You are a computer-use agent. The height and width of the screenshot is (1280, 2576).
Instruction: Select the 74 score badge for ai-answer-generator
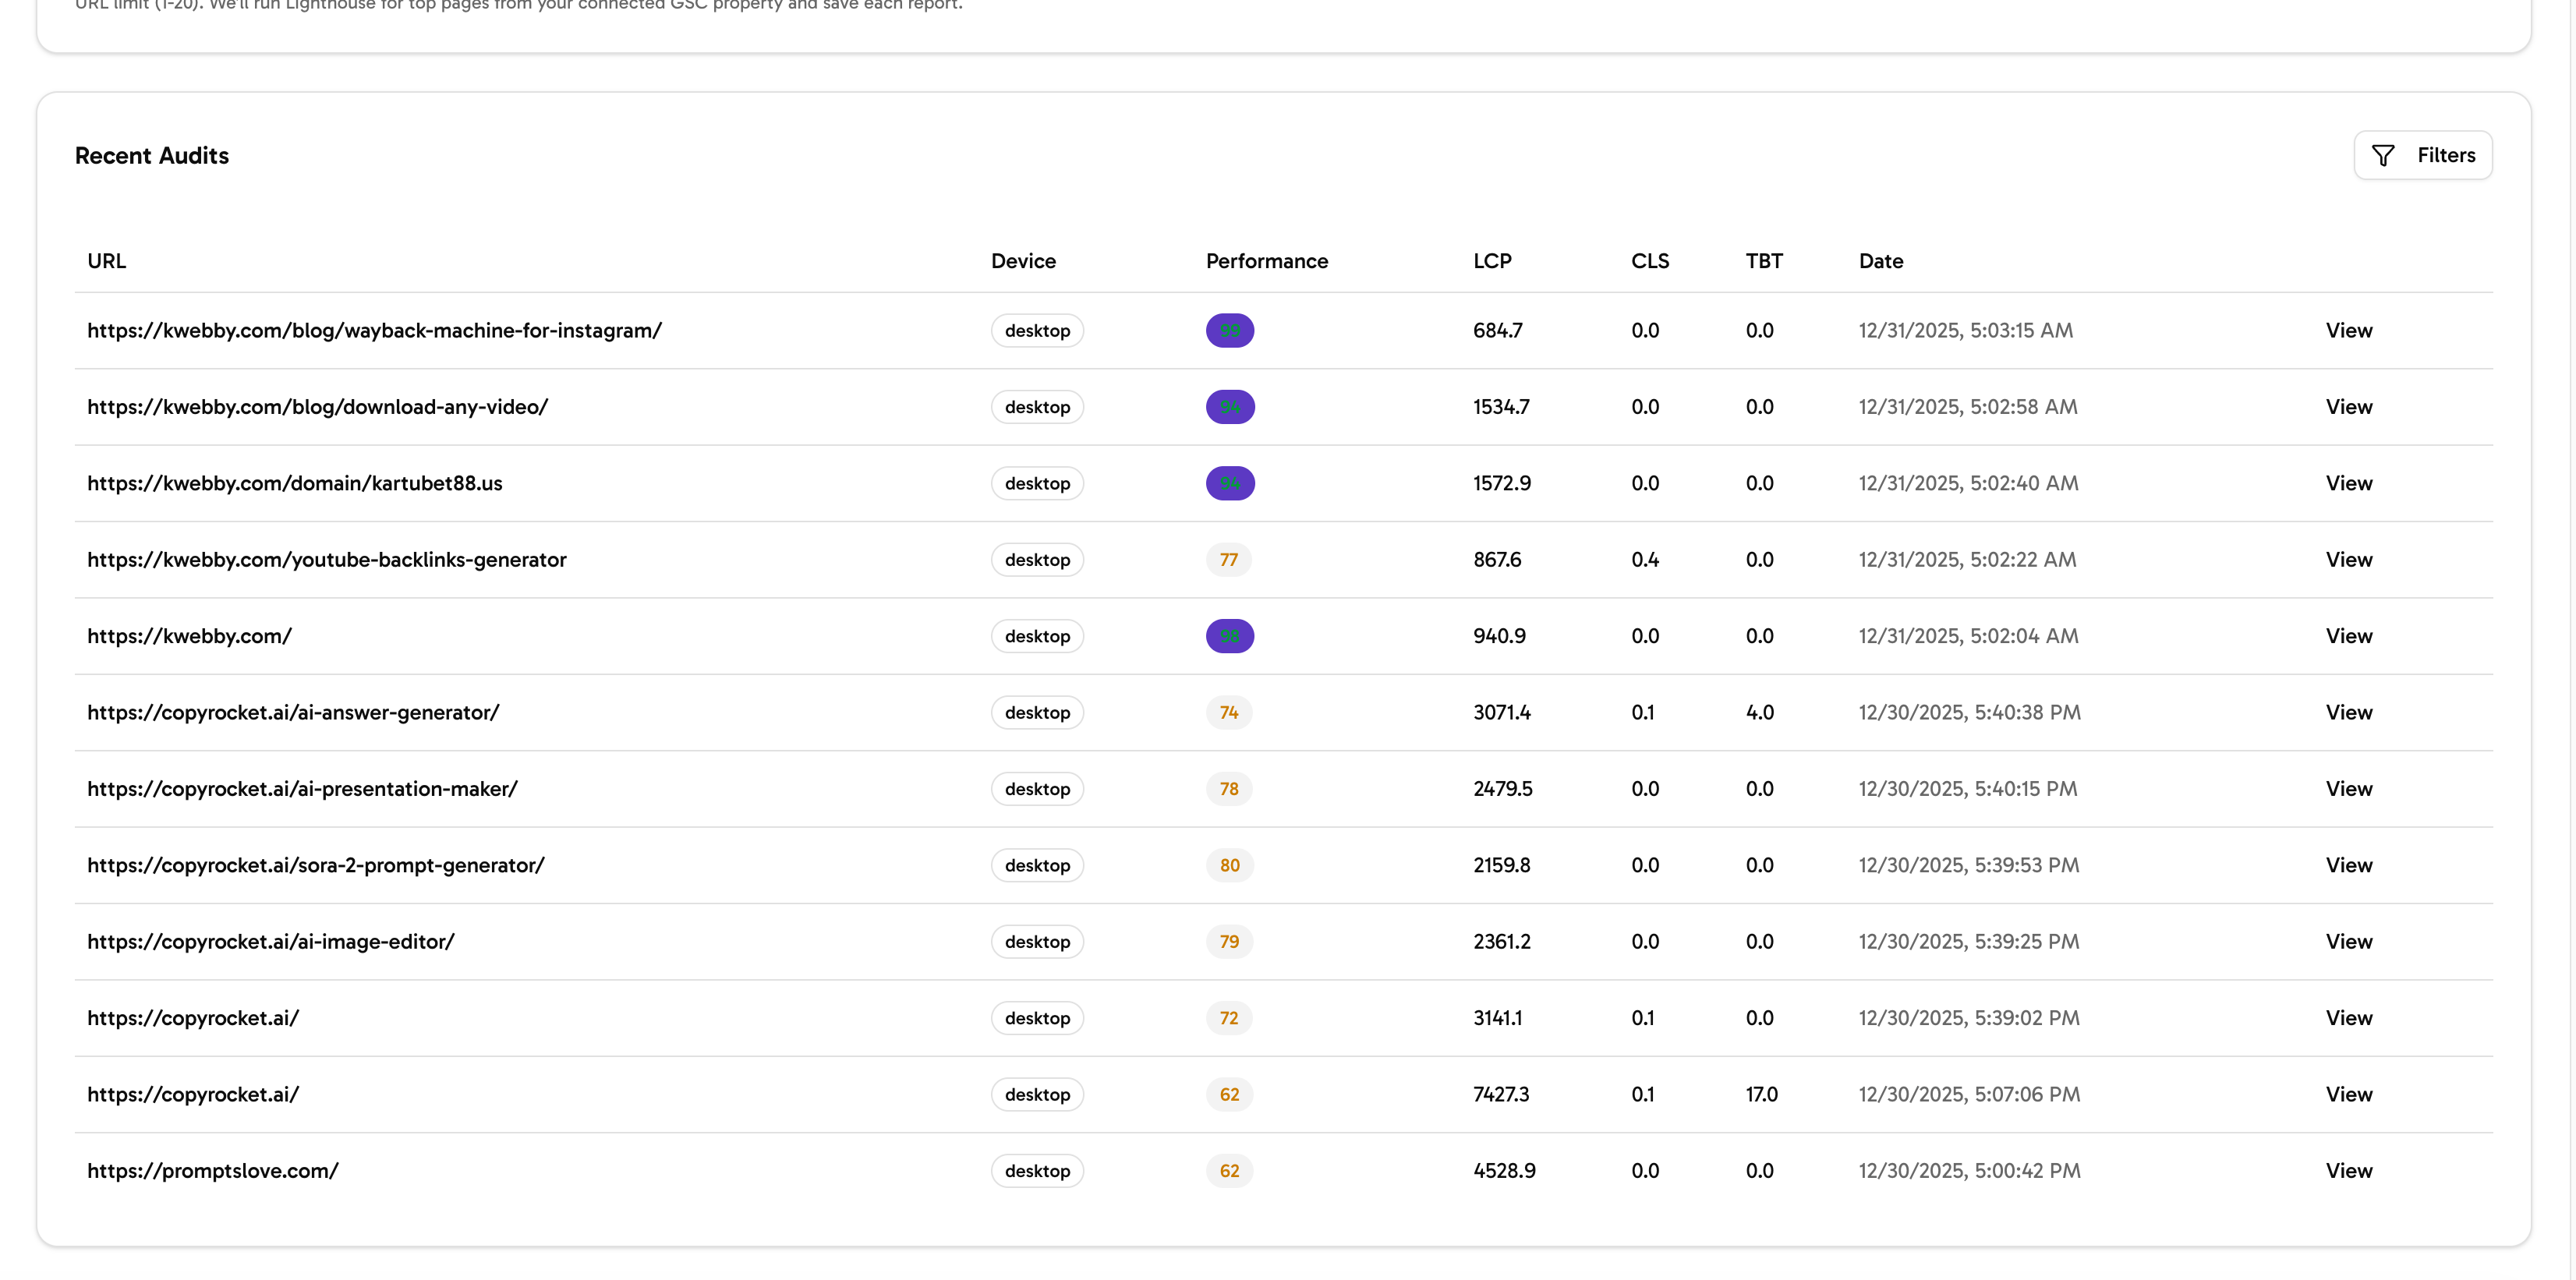(1228, 712)
